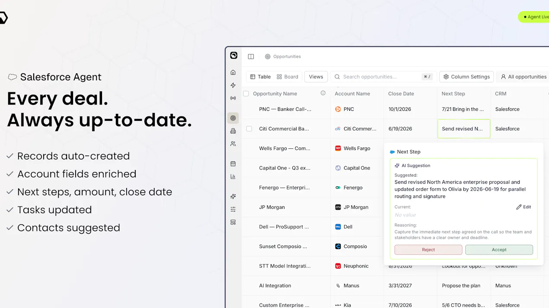The height and width of the screenshot is (308, 549).
Task: Click the CRM column header
Action: point(501,94)
